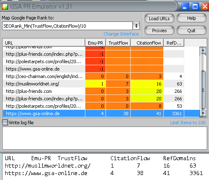Click the yellow Emu-PR cell with 1
The height and width of the screenshot is (180, 209).
[96, 84]
